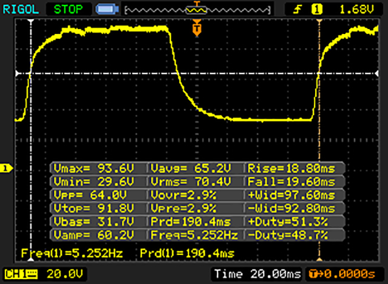Click the Vmin= 29.6V measurement
Viewport: 388px width, 284px height.
(94, 182)
